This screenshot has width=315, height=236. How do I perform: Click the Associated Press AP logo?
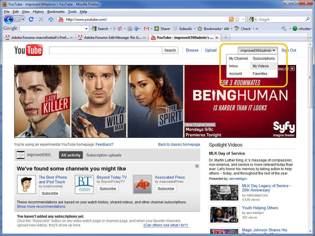coord(142,184)
